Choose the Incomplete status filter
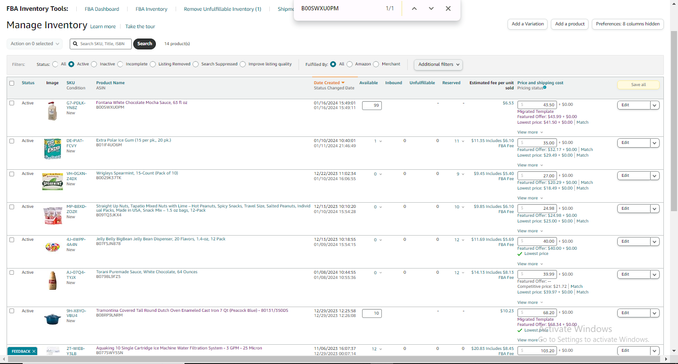This screenshot has width=678, height=364. click(121, 64)
